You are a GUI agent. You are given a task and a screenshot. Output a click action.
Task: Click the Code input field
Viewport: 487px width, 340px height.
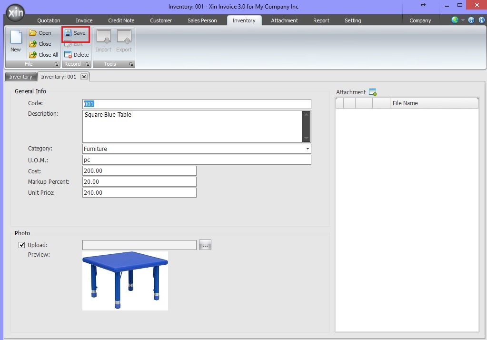point(197,104)
